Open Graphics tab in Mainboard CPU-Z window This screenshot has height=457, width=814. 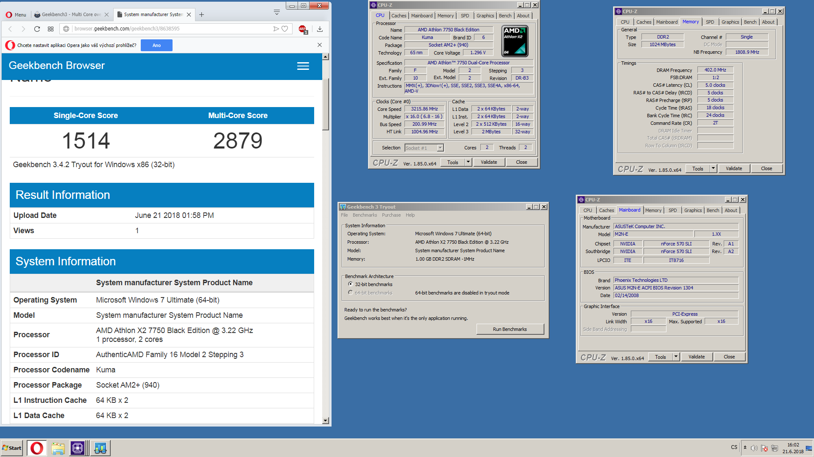(x=693, y=210)
